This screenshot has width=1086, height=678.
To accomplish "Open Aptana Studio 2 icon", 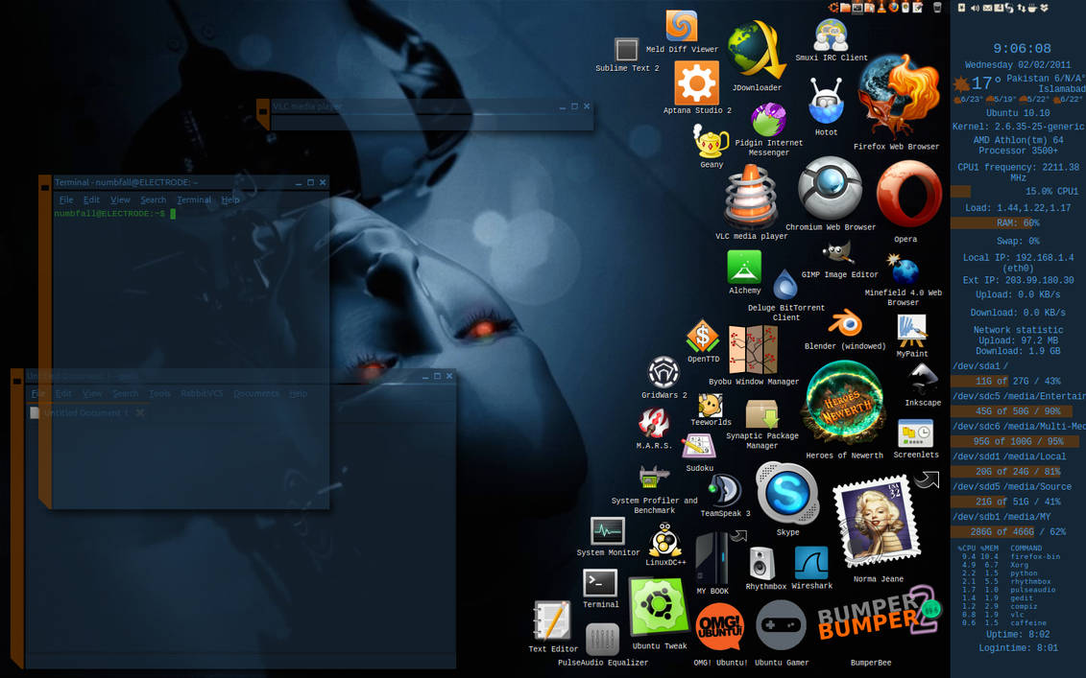I will coord(697,83).
